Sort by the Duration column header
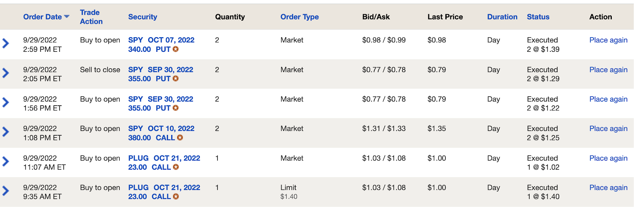 pyautogui.click(x=502, y=17)
